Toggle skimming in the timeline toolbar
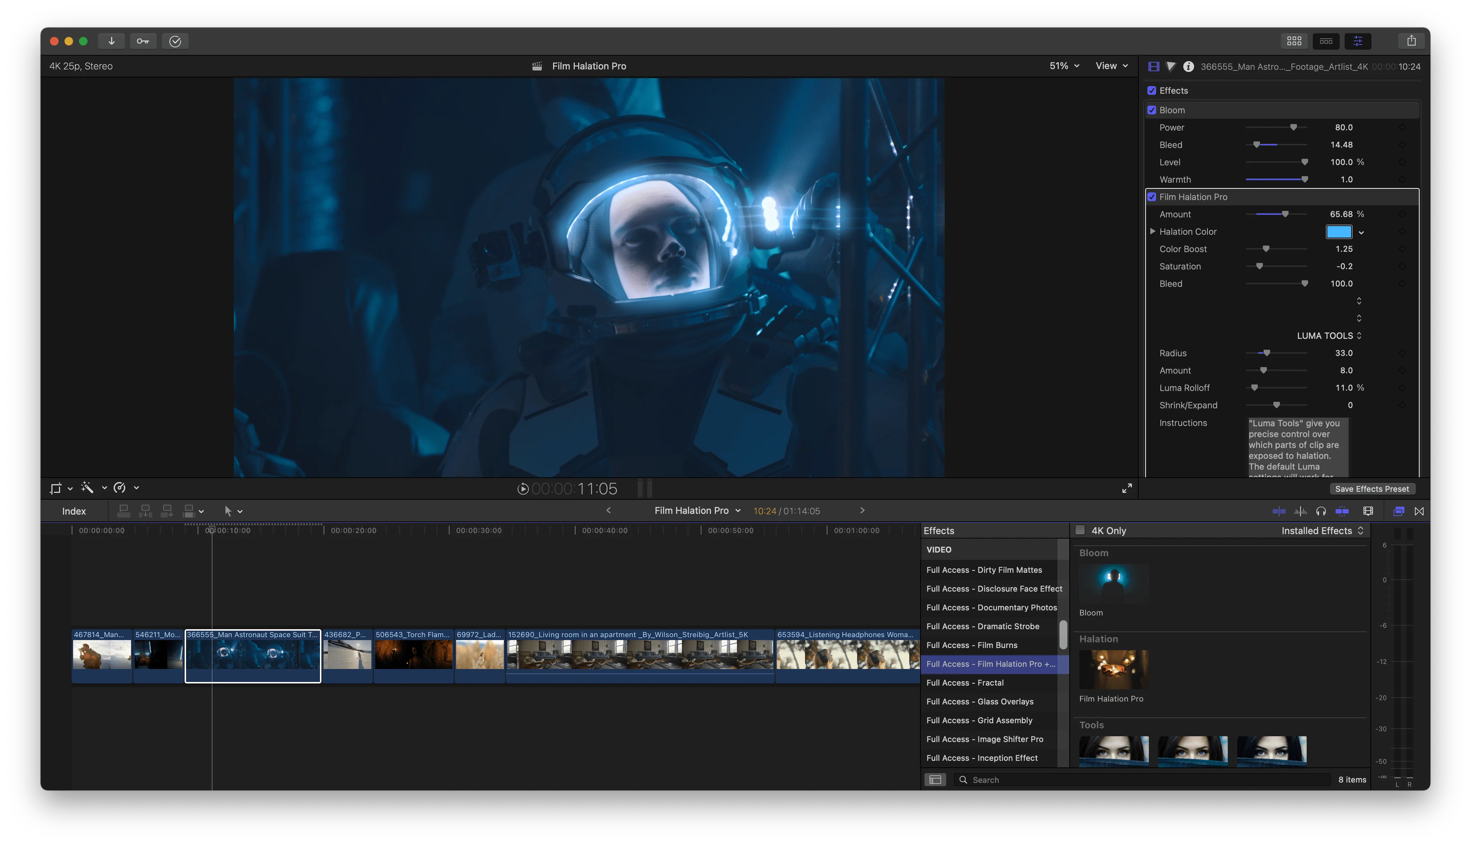Viewport: 1471px width, 844px height. click(x=1279, y=511)
